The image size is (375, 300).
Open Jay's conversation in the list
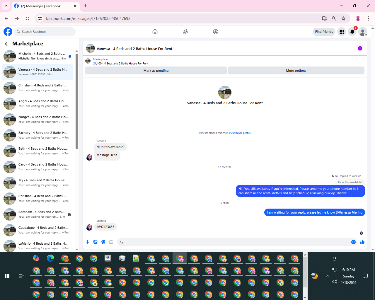coord(37,183)
